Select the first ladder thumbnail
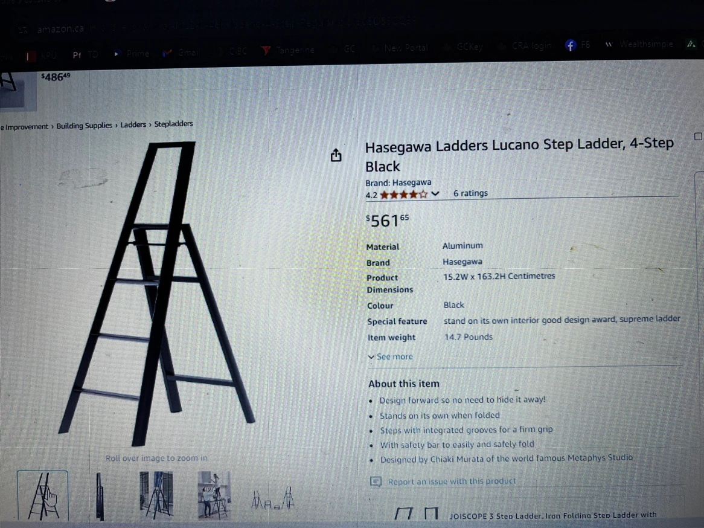Viewport: 704px width, 528px height. point(43,496)
